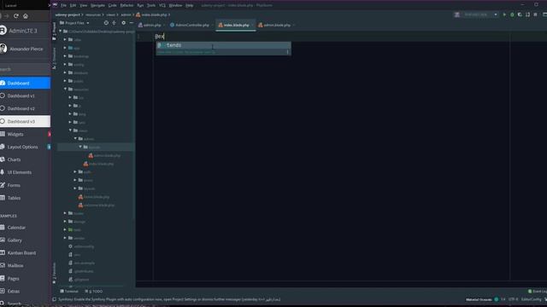Click the AdminLTE 3 brand logo
Viewport: 547px width, 307px height.
(x=3, y=31)
